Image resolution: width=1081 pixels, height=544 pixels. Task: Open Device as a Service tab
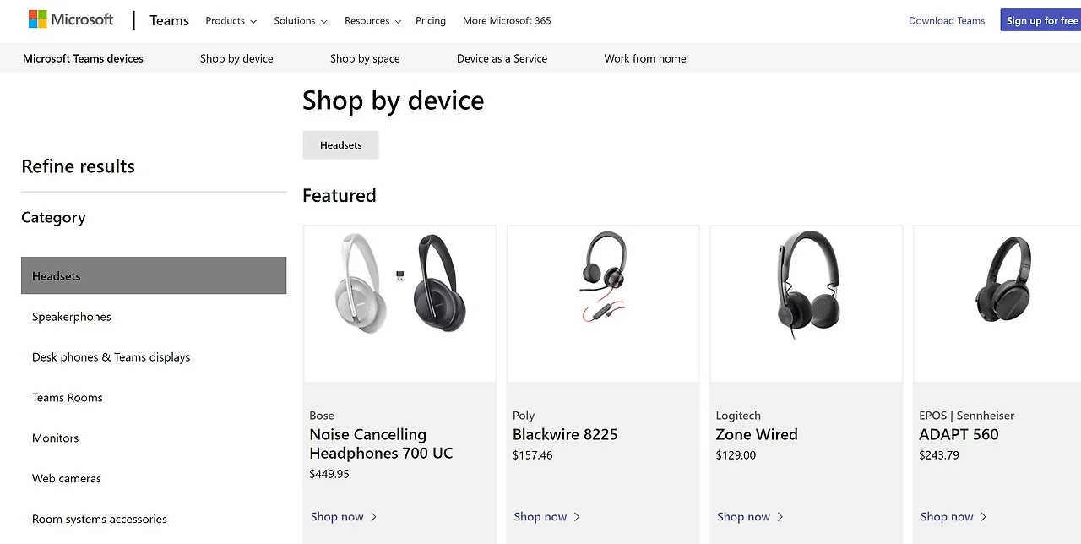[502, 58]
